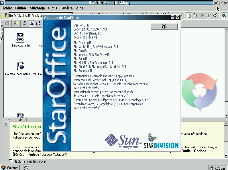Click the StarDivision logo
Viewport: 228px width, 170px height.
pyautogui.click(x=161, y=141)
